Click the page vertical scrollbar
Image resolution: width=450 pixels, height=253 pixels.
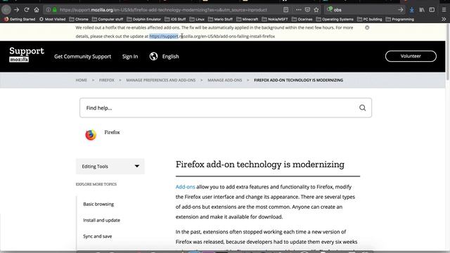(448, 51)
